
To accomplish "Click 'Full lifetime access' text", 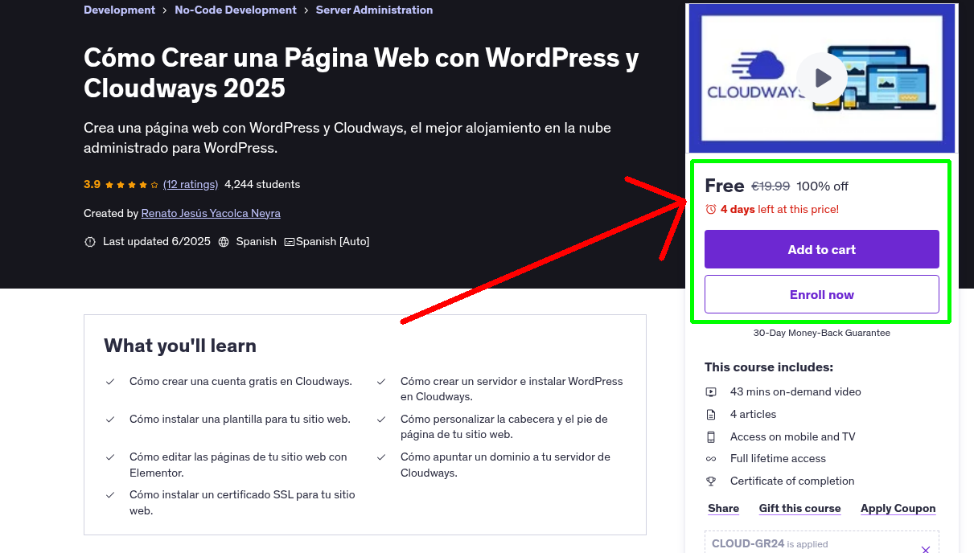I will pos(778,459).
